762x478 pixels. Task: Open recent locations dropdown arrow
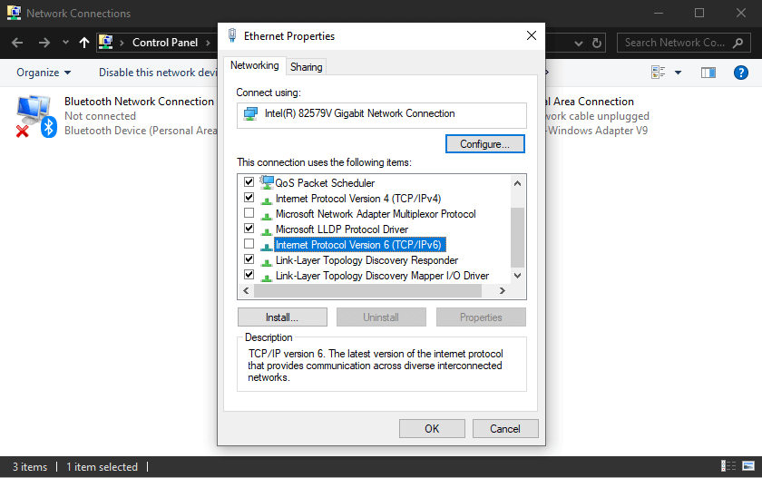[65, 43]
